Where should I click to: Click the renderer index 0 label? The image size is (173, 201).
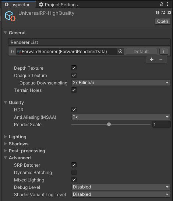click(x=12, y=52)
